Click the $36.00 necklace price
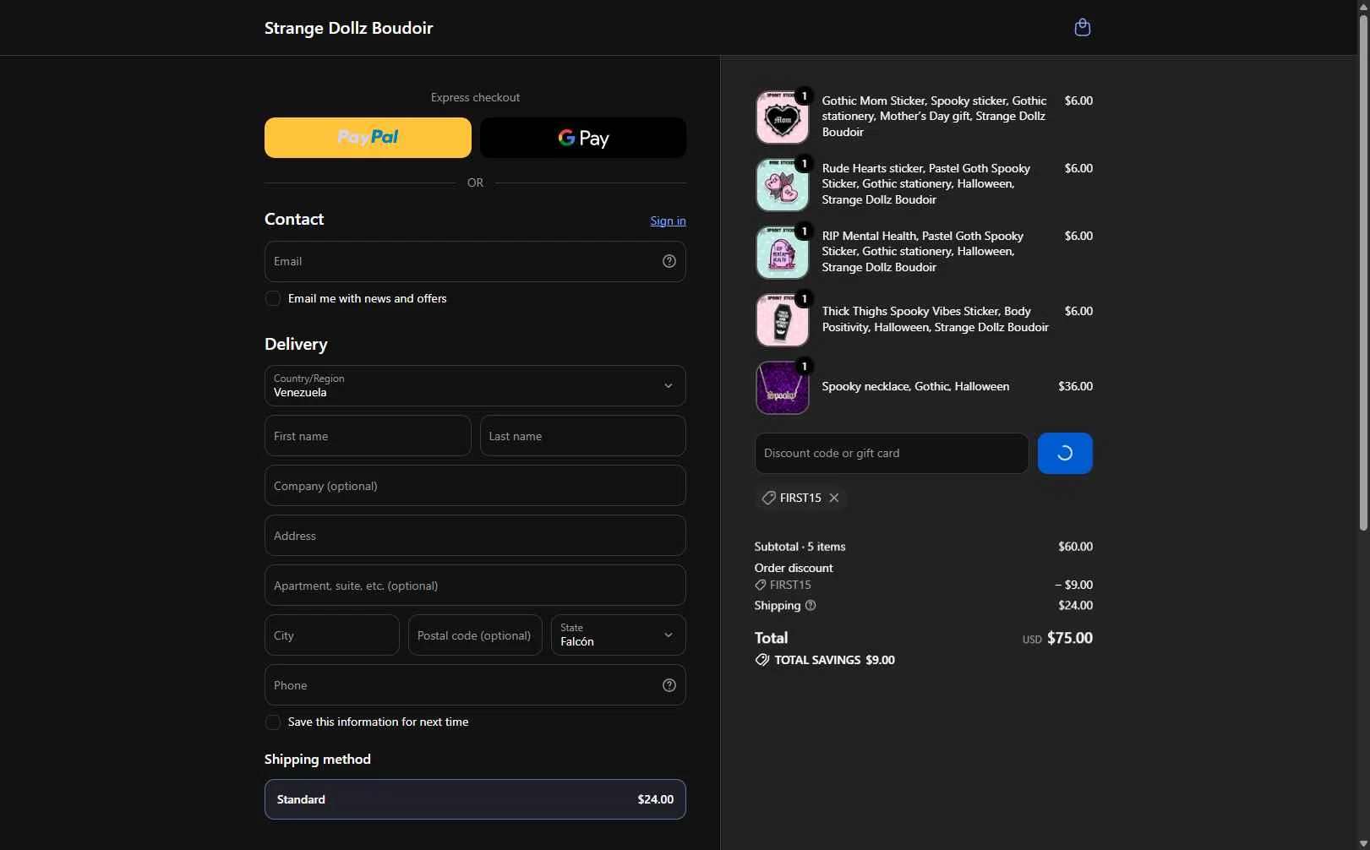Image resolution: width=1370 pixels, height=850 pixels. 1075,387
